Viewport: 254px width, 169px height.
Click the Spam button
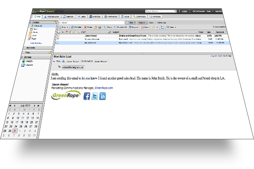click(x=145, y=27)
